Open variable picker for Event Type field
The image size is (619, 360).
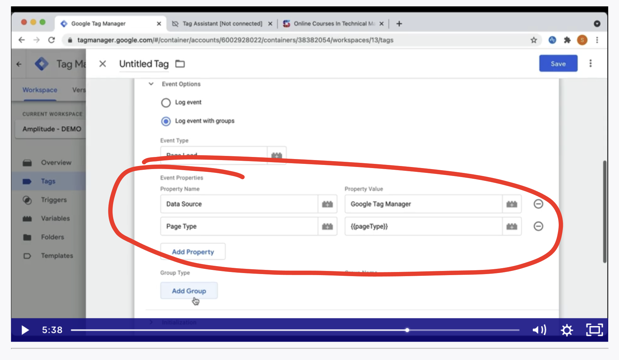point(276,155)
